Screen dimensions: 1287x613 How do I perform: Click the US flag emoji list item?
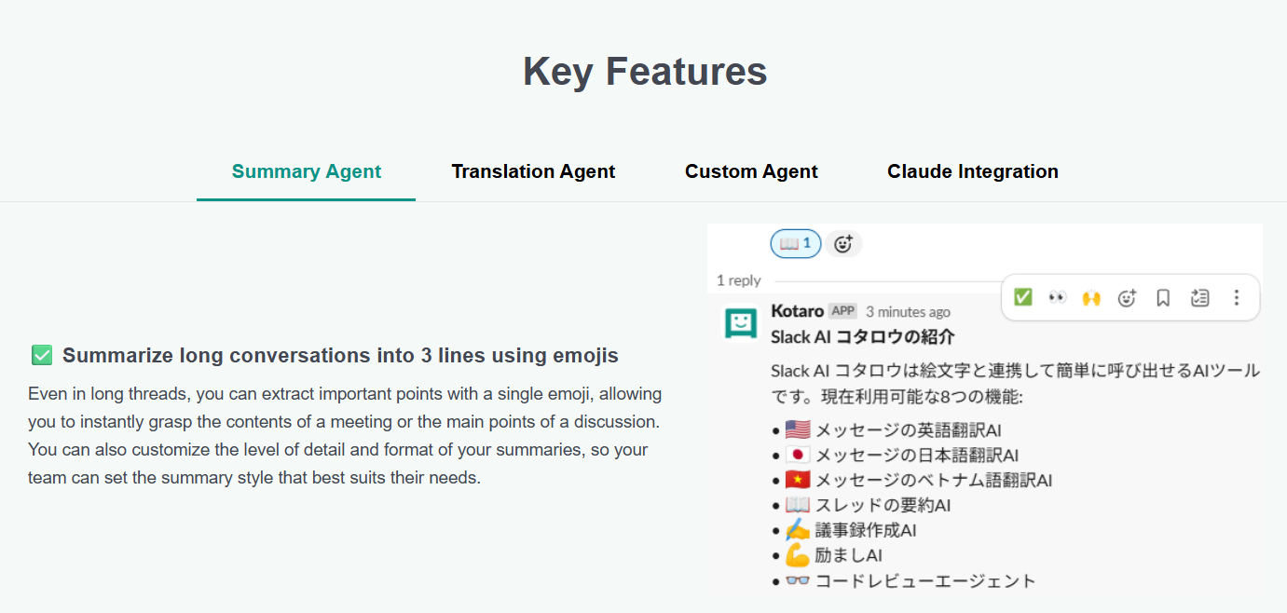coord(797,429)
